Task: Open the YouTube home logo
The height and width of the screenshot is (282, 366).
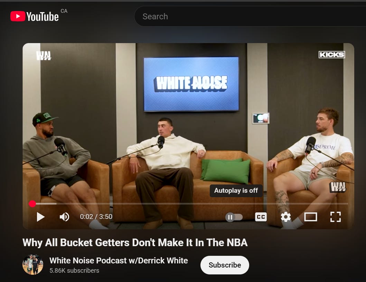Action: tap(35, 16)
